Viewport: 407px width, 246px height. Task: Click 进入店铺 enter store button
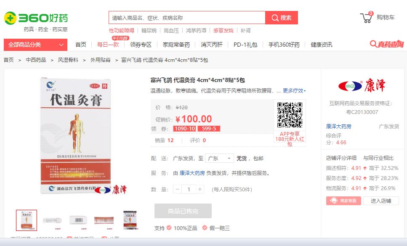(x=381, y=201)
